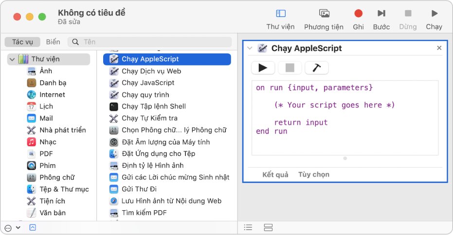
Task: Click the Thư viện toolbar icon
Action: point(280,14)
